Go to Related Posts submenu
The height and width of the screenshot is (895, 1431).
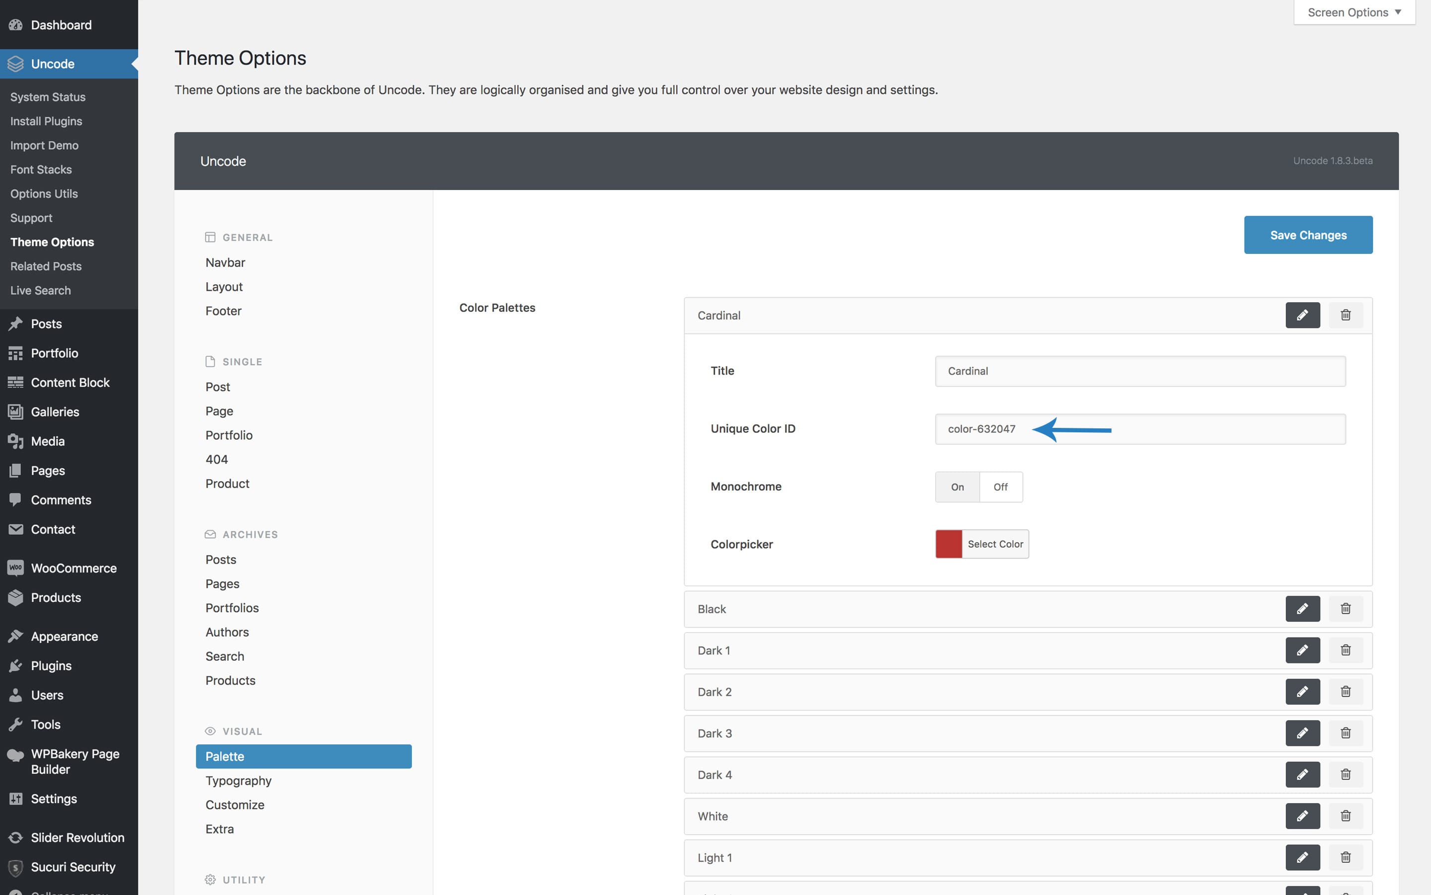(46, 266)
